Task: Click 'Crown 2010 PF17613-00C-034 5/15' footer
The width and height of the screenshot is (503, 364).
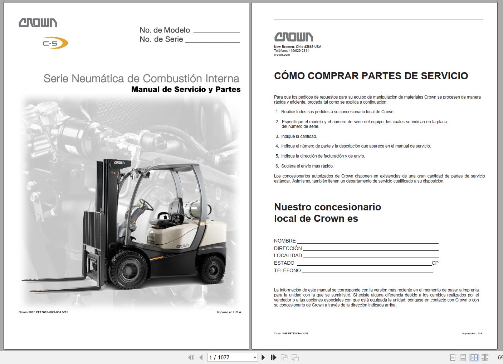Action: (43, 312)
